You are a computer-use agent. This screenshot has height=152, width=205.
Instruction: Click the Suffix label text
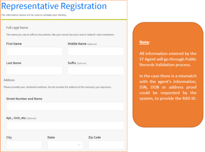click(x=72, y=63)
